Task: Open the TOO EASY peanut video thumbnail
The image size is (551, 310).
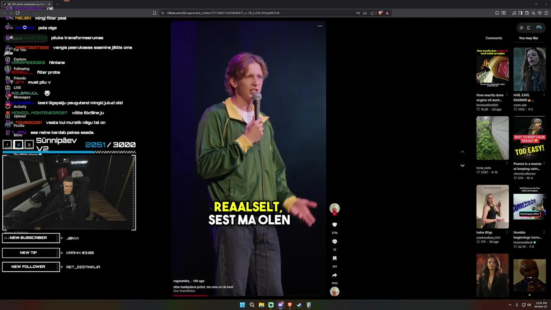Action: click(529, 138)
